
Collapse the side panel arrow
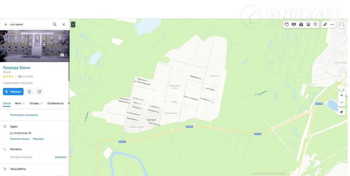pyautogui.click(x=73, y=24)
